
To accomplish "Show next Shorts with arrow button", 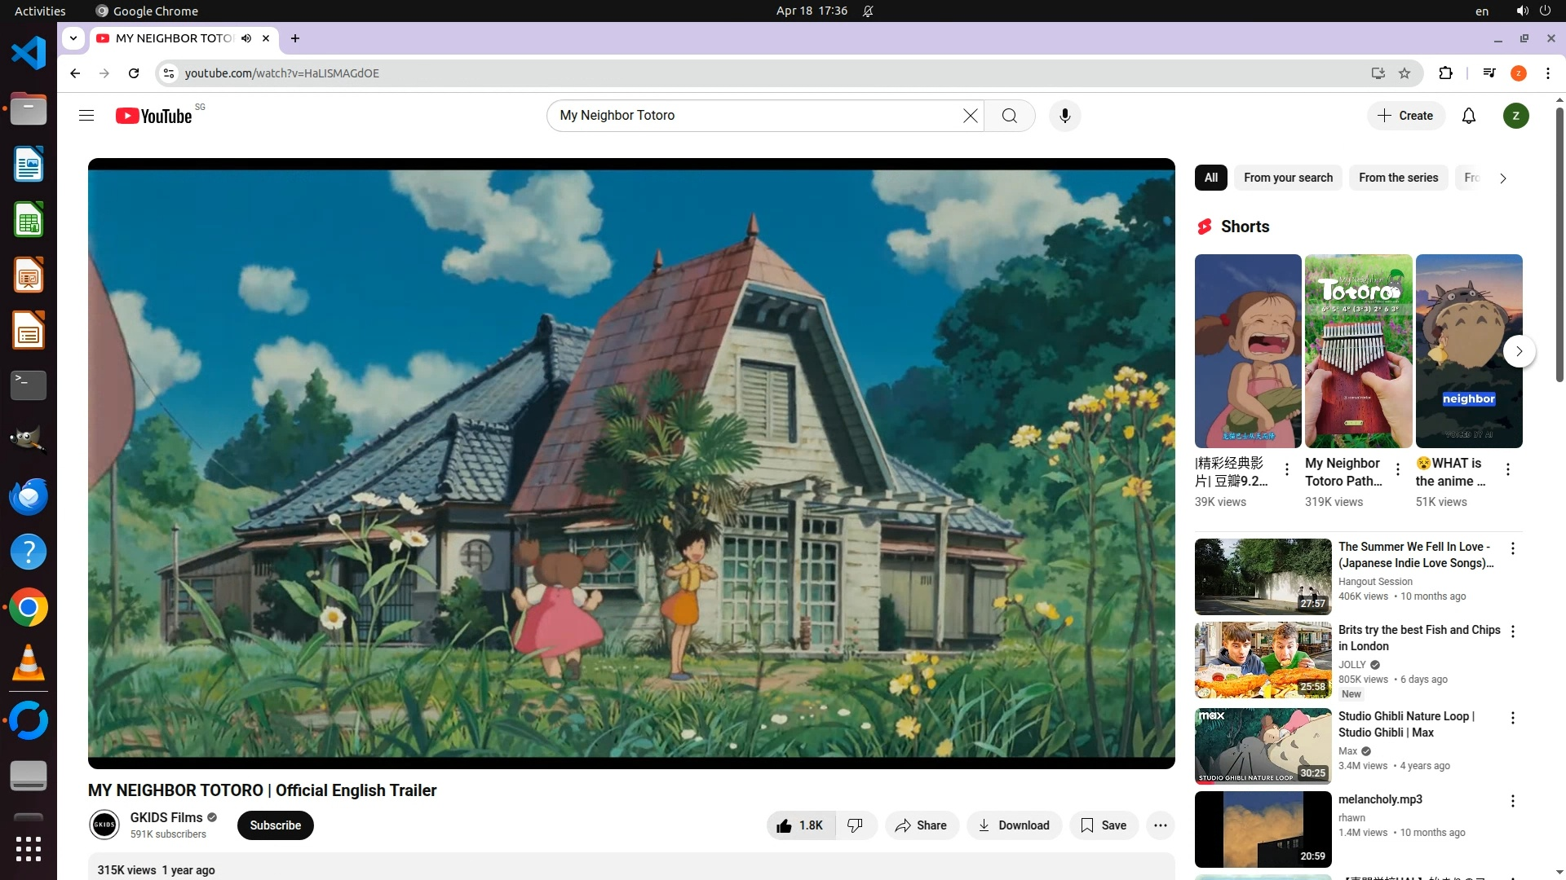I will (1518, 351).
